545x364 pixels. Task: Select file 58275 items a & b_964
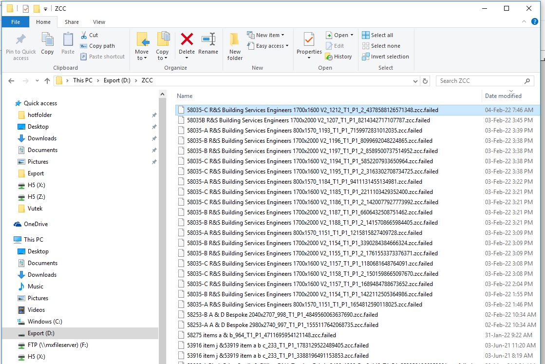click(x=262, y=335)
